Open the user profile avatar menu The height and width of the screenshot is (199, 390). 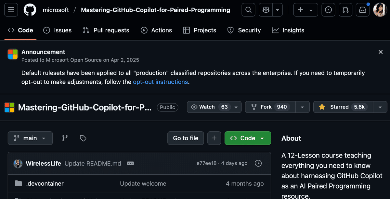tap(379, 10)
